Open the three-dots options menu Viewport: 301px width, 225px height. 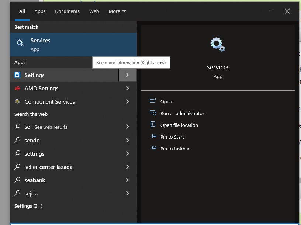pos(271,11)
